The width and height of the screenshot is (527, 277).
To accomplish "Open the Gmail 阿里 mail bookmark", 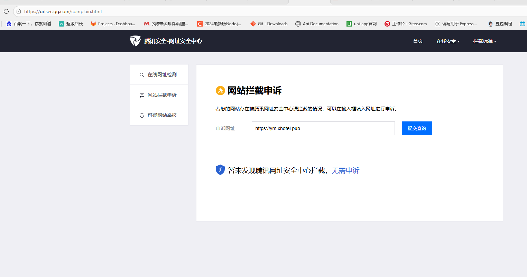I will pyautogui.click(x=166, y=24).
